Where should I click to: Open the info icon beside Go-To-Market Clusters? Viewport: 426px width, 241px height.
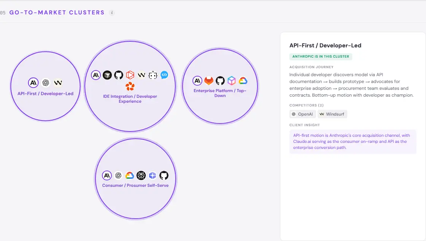point(112,13)
